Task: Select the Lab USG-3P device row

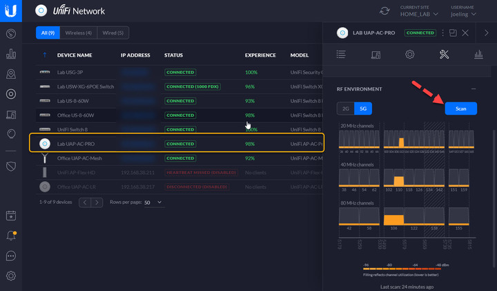Action: click(x=179, y=73)
